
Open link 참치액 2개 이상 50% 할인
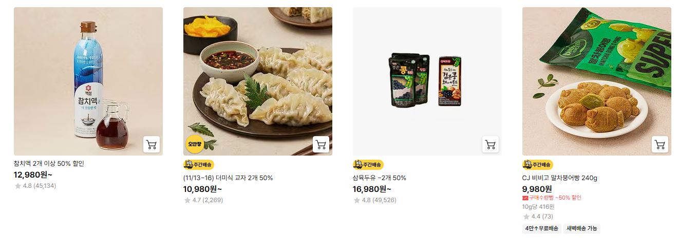point(49,164)
